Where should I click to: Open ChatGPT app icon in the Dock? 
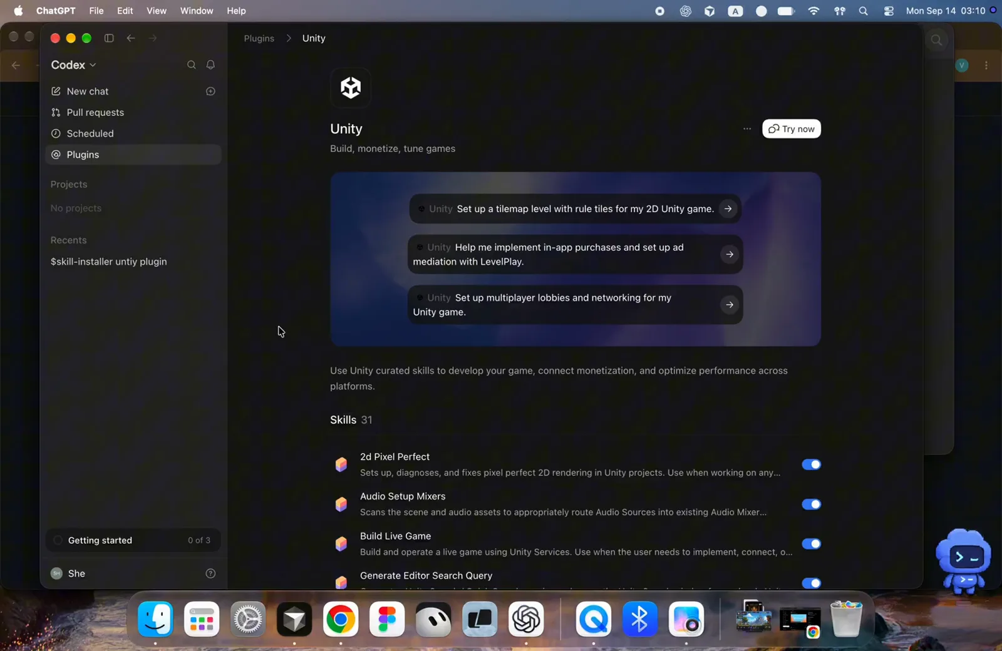(x=526, y=620)
